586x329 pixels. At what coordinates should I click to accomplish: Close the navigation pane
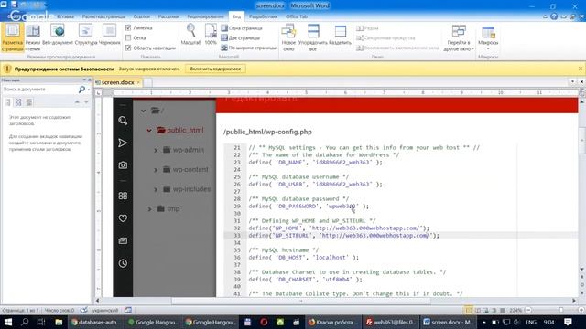click(90, 80)
